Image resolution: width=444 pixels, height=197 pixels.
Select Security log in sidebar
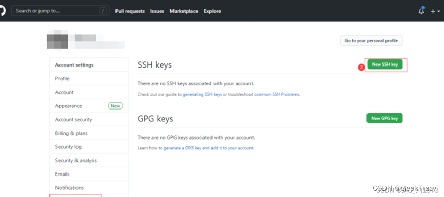pos(89,147)
